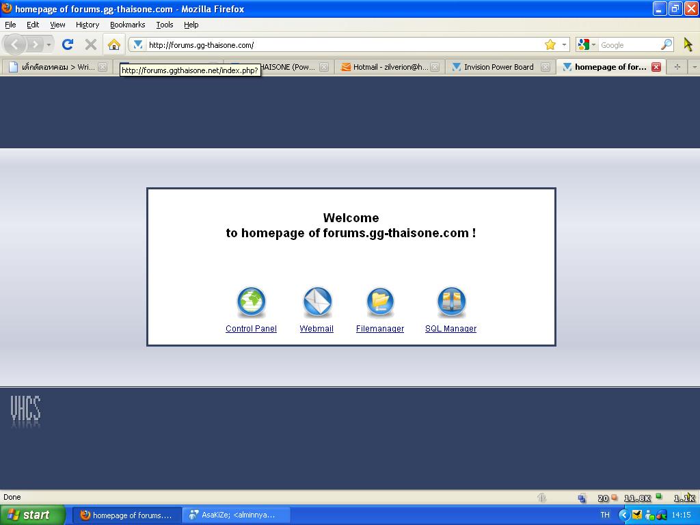Close the Invision Power Board tab
700x525 pixels.
[545, 67]
